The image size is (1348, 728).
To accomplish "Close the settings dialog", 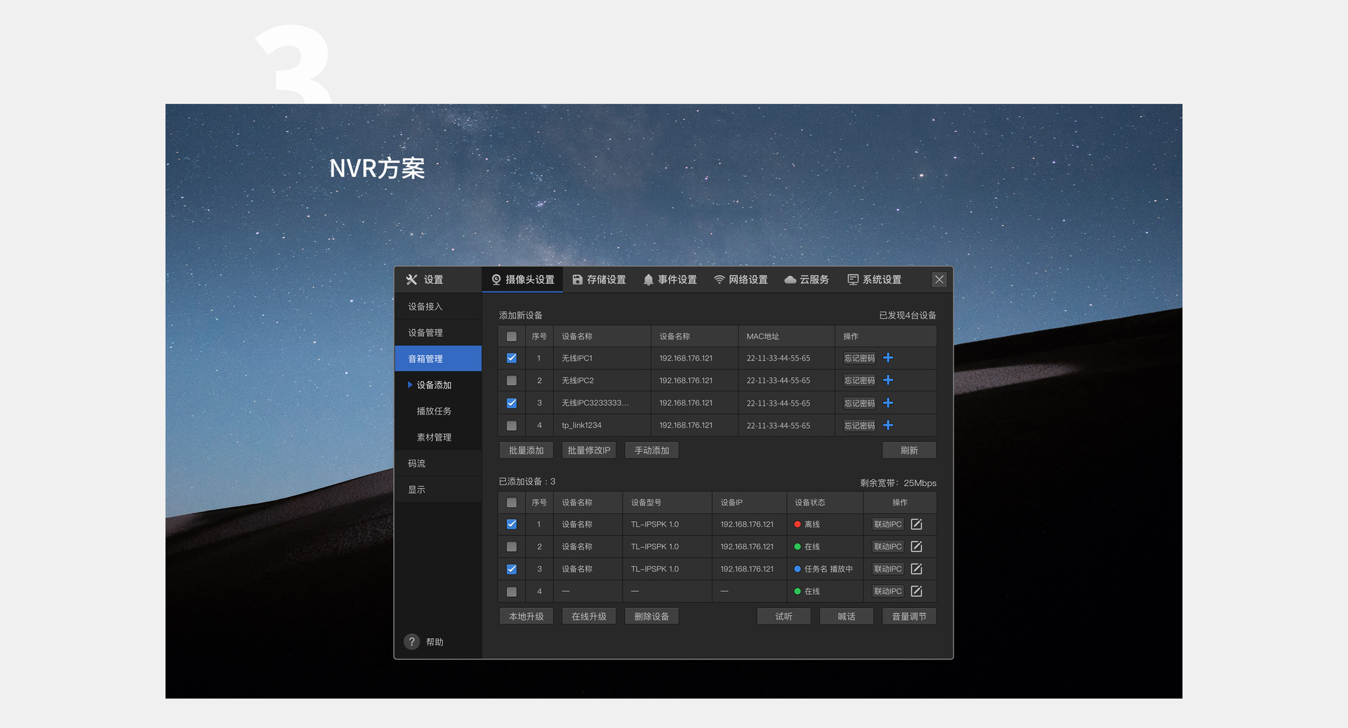I will (x=939, y=280).
